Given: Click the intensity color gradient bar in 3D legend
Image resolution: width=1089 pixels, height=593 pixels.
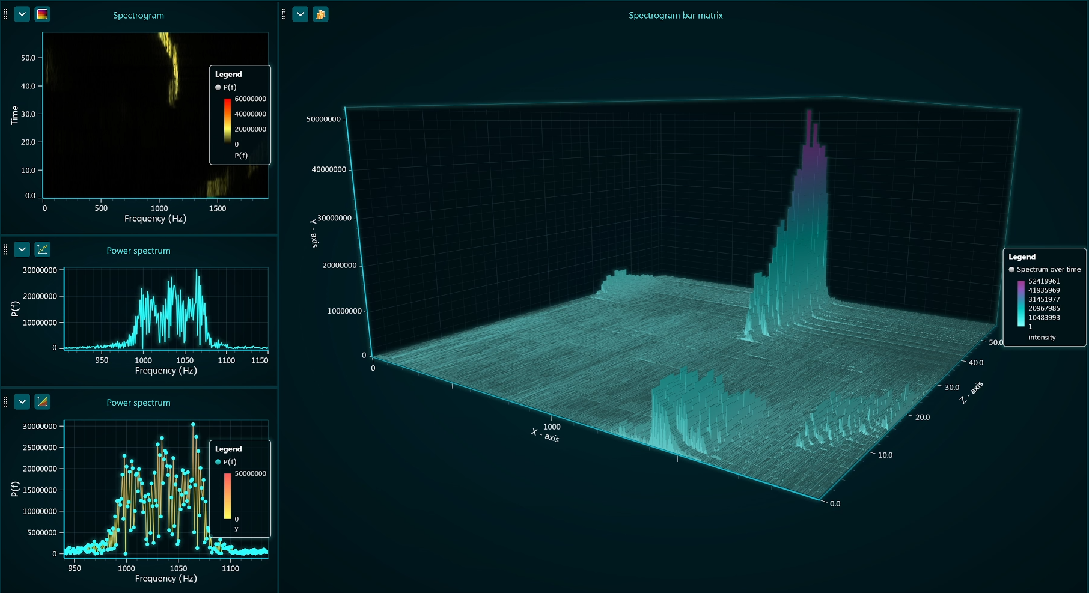Looking at the screenshot, I should (x=1020, y=303).
